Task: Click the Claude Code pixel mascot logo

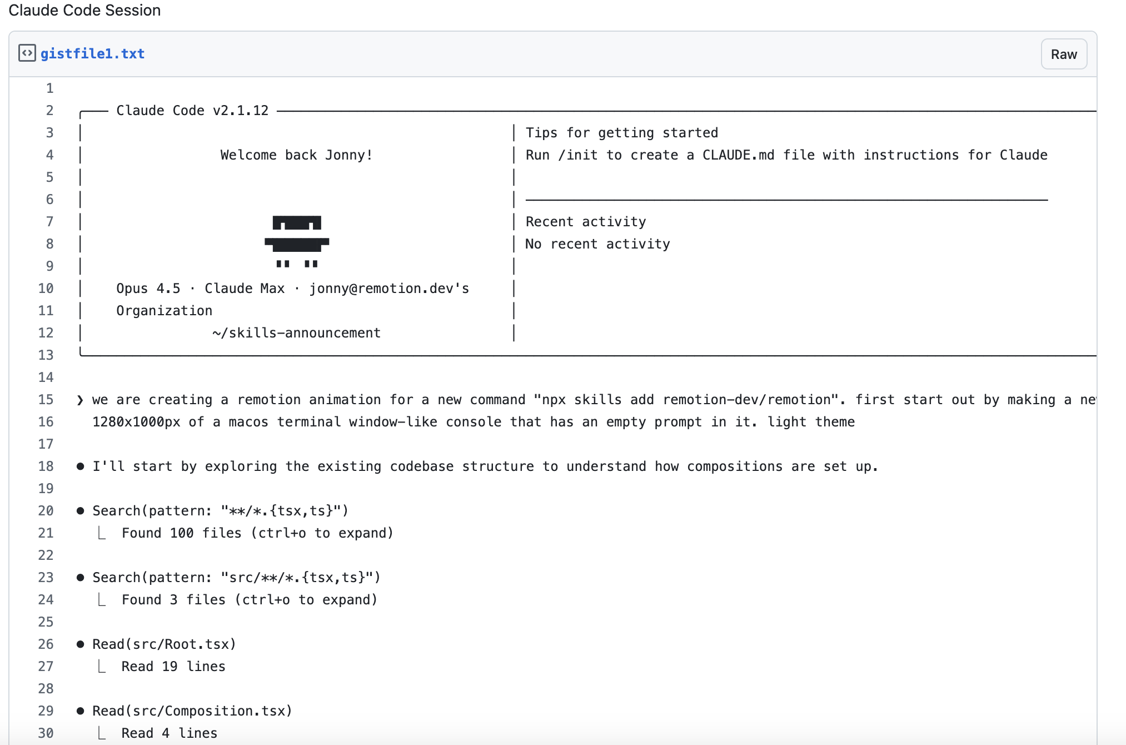Action: pos(297,241)
